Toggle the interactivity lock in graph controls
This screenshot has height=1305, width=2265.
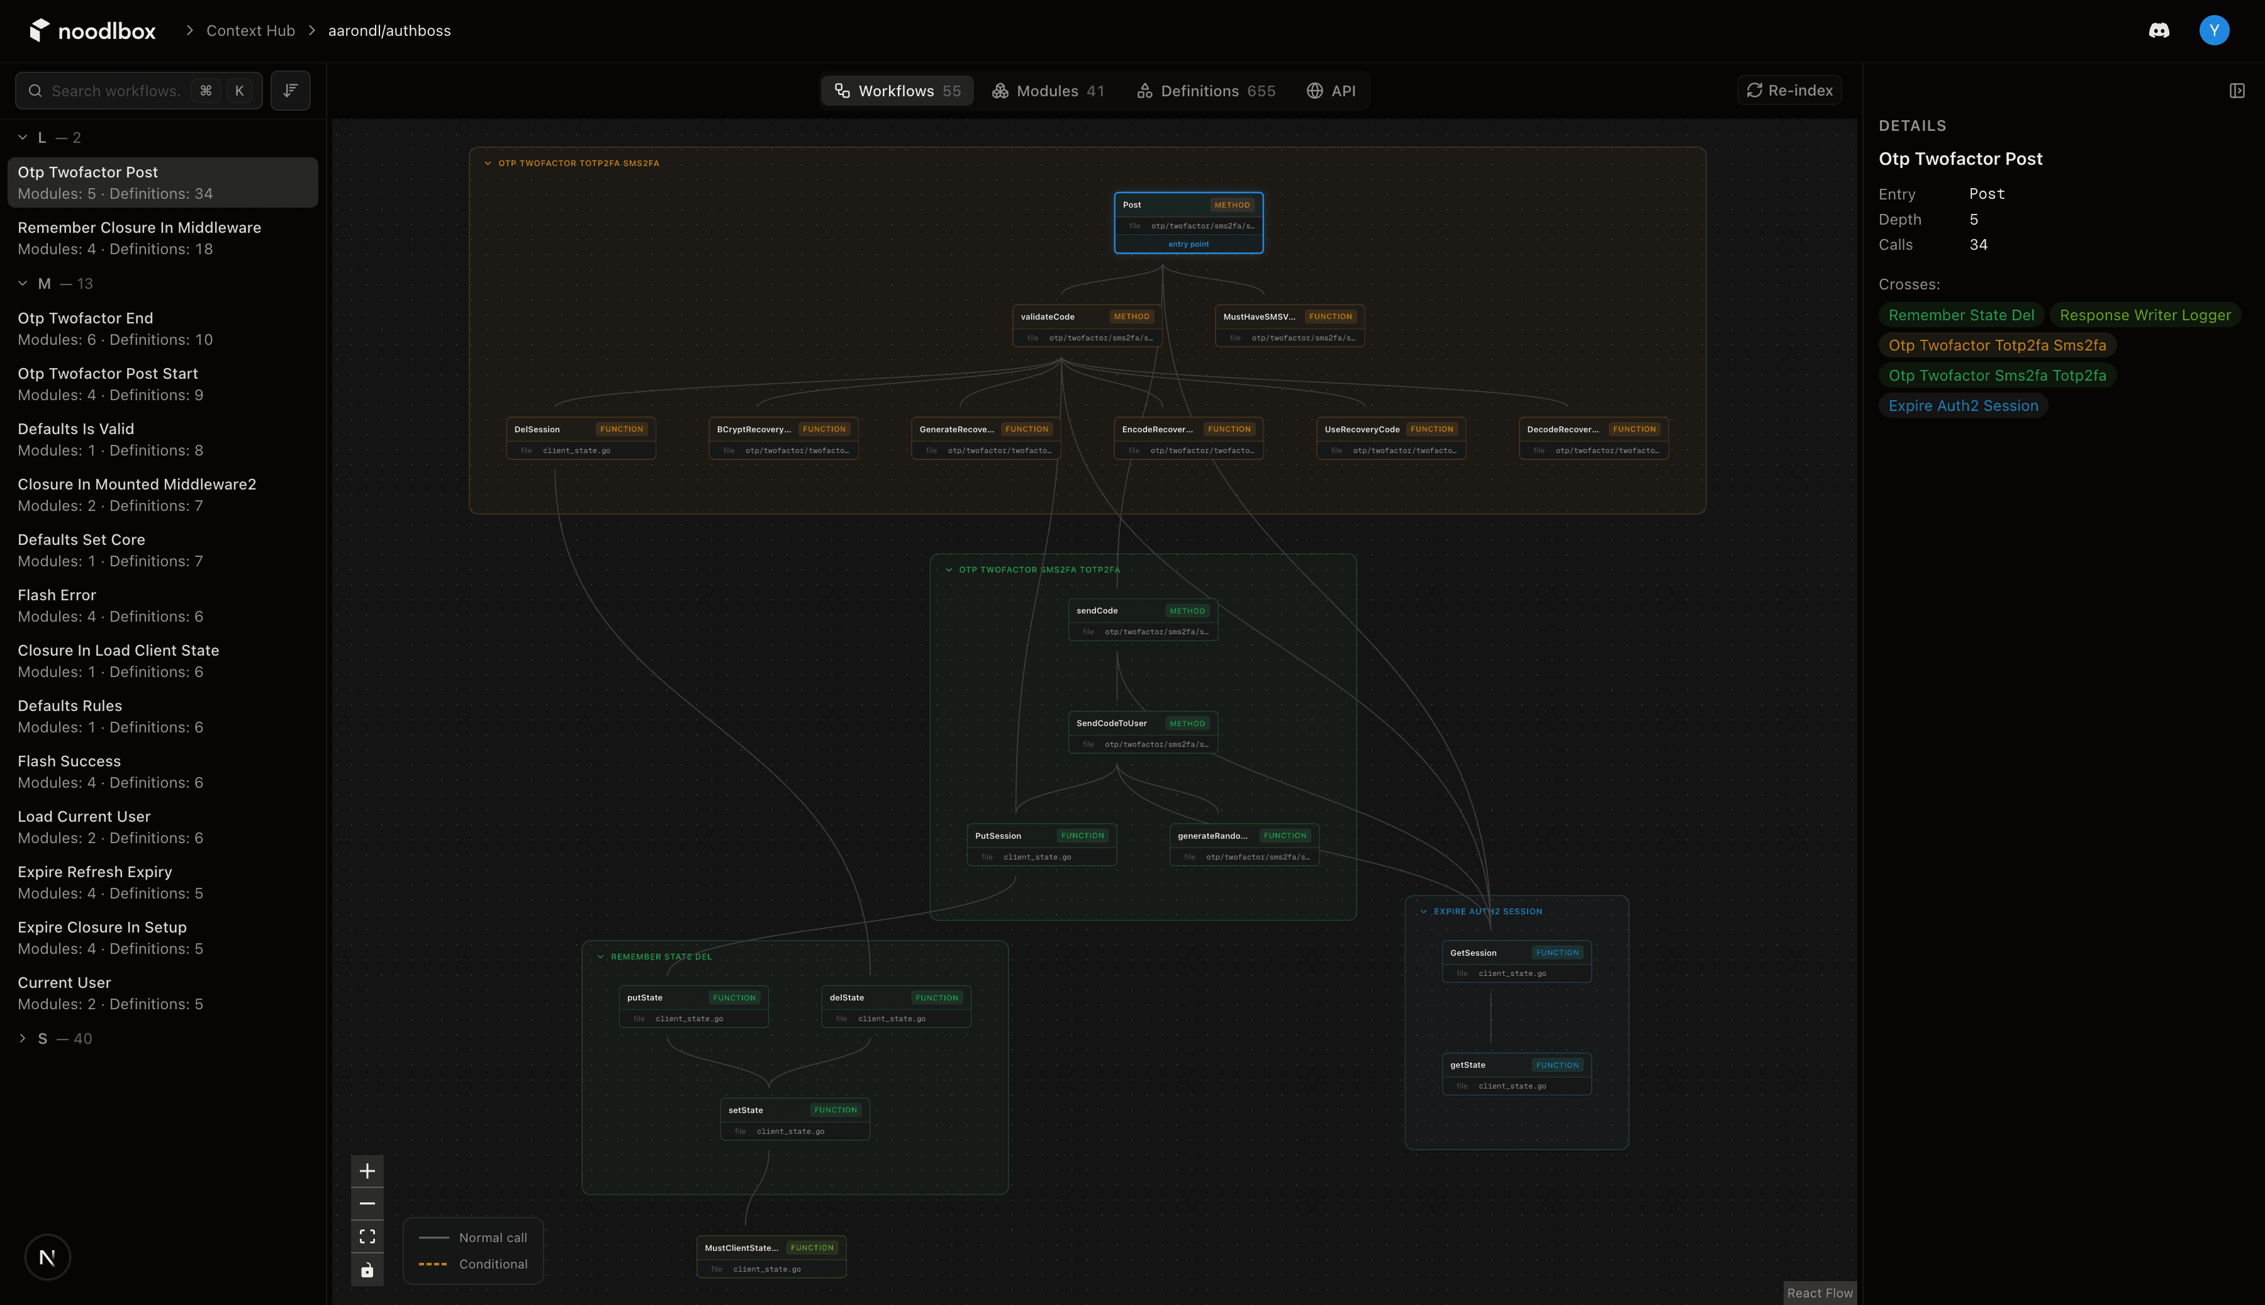[x=367, y=1269]
